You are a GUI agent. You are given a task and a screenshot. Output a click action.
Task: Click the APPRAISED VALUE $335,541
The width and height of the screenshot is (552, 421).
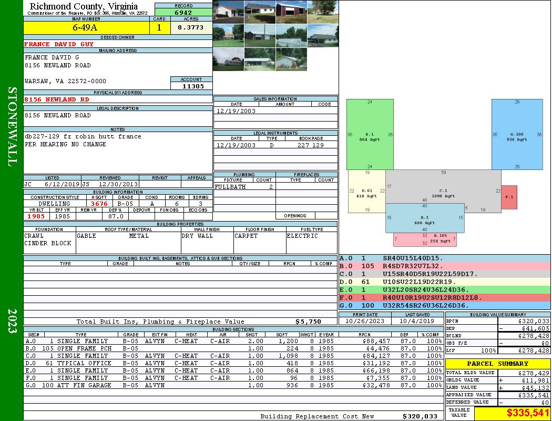pos(534,395)
